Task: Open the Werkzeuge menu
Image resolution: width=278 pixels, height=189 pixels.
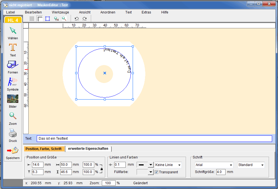Action: point(60,12)
